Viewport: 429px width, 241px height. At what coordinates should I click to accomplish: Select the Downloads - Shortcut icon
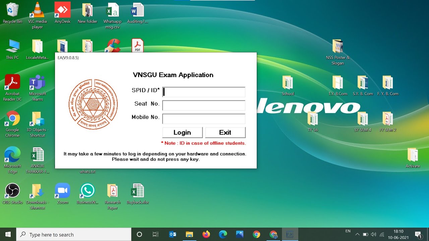coord(37,196)
